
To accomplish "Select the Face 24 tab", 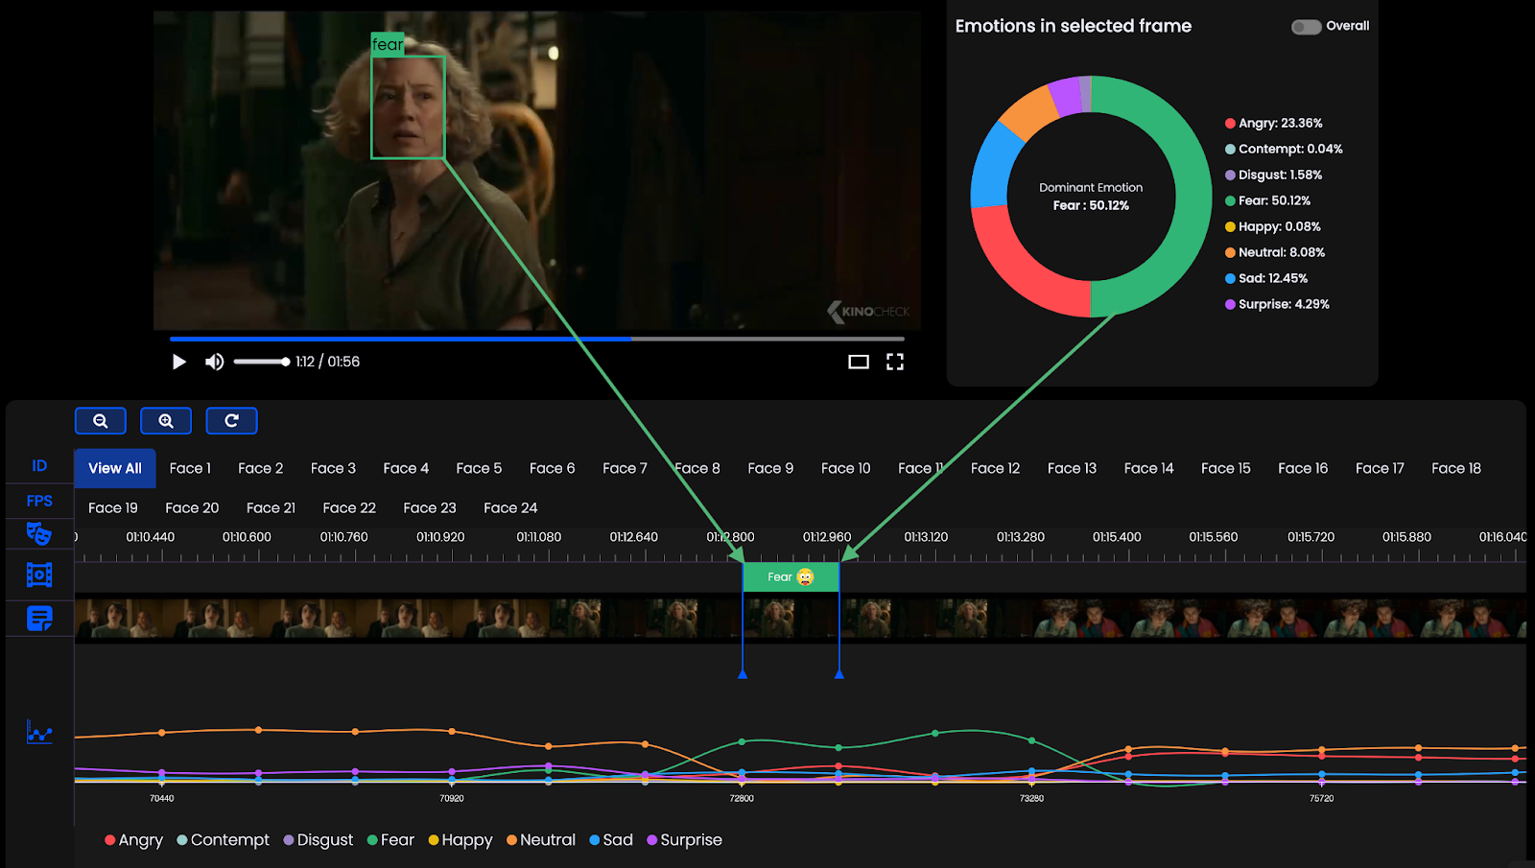I will tap(510, 507).
